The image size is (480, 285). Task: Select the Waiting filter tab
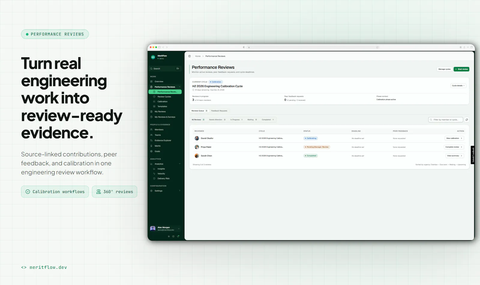tap(252, 120)
